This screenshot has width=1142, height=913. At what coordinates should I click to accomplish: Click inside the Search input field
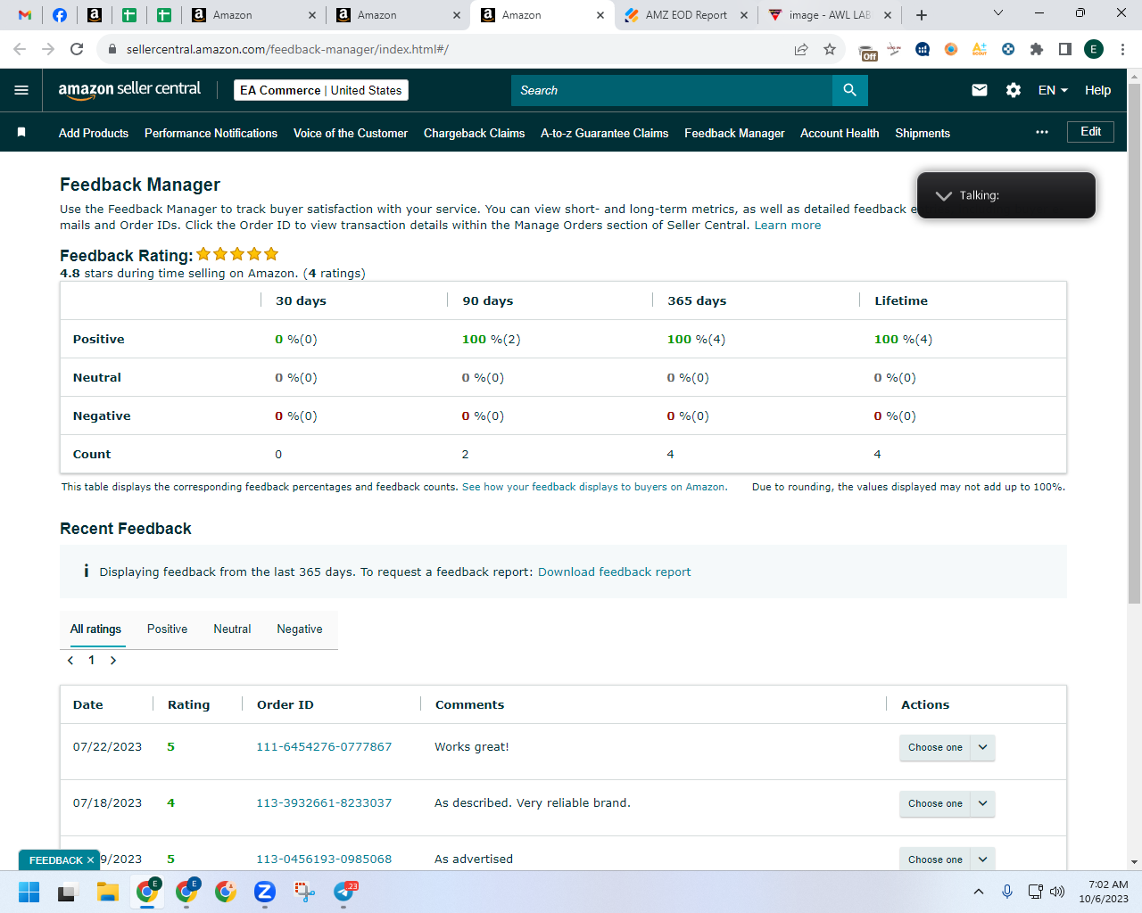click(672, 90)
